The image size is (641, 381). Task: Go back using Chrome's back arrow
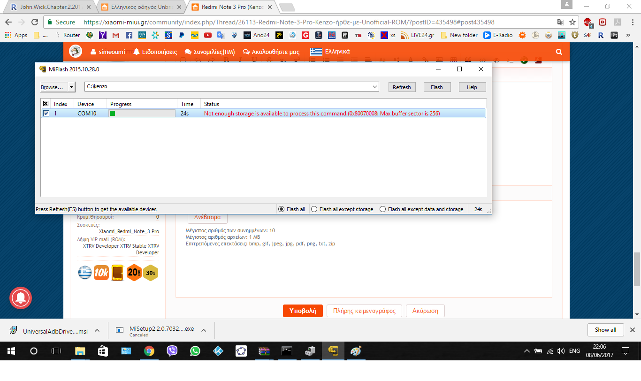coord(8,22)
